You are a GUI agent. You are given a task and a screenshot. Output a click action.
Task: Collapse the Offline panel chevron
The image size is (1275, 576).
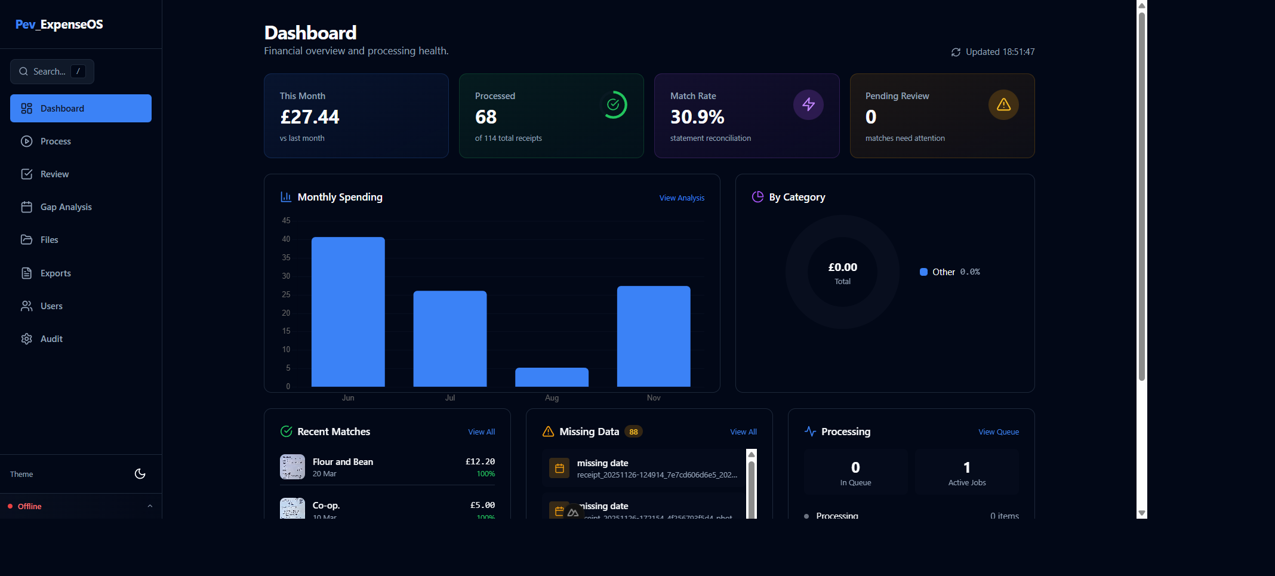pyautogui.click(x=149, y=506)
